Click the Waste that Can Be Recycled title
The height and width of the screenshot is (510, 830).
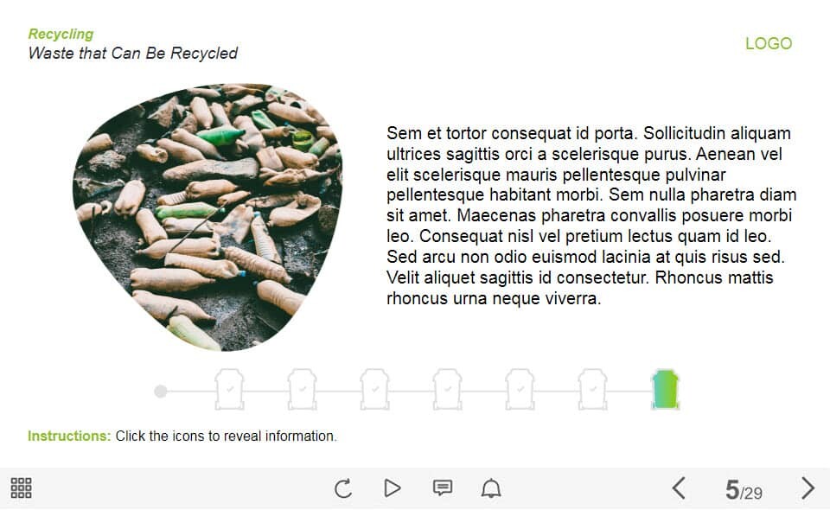click(x=133, y=53)
